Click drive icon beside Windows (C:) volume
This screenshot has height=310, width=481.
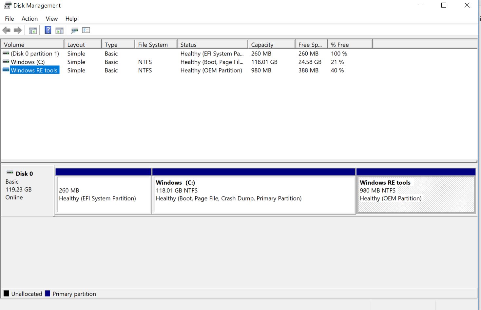point(6,61)
